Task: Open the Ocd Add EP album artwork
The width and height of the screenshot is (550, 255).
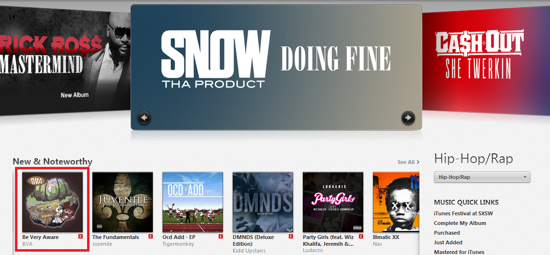Action: click(193, 202)
